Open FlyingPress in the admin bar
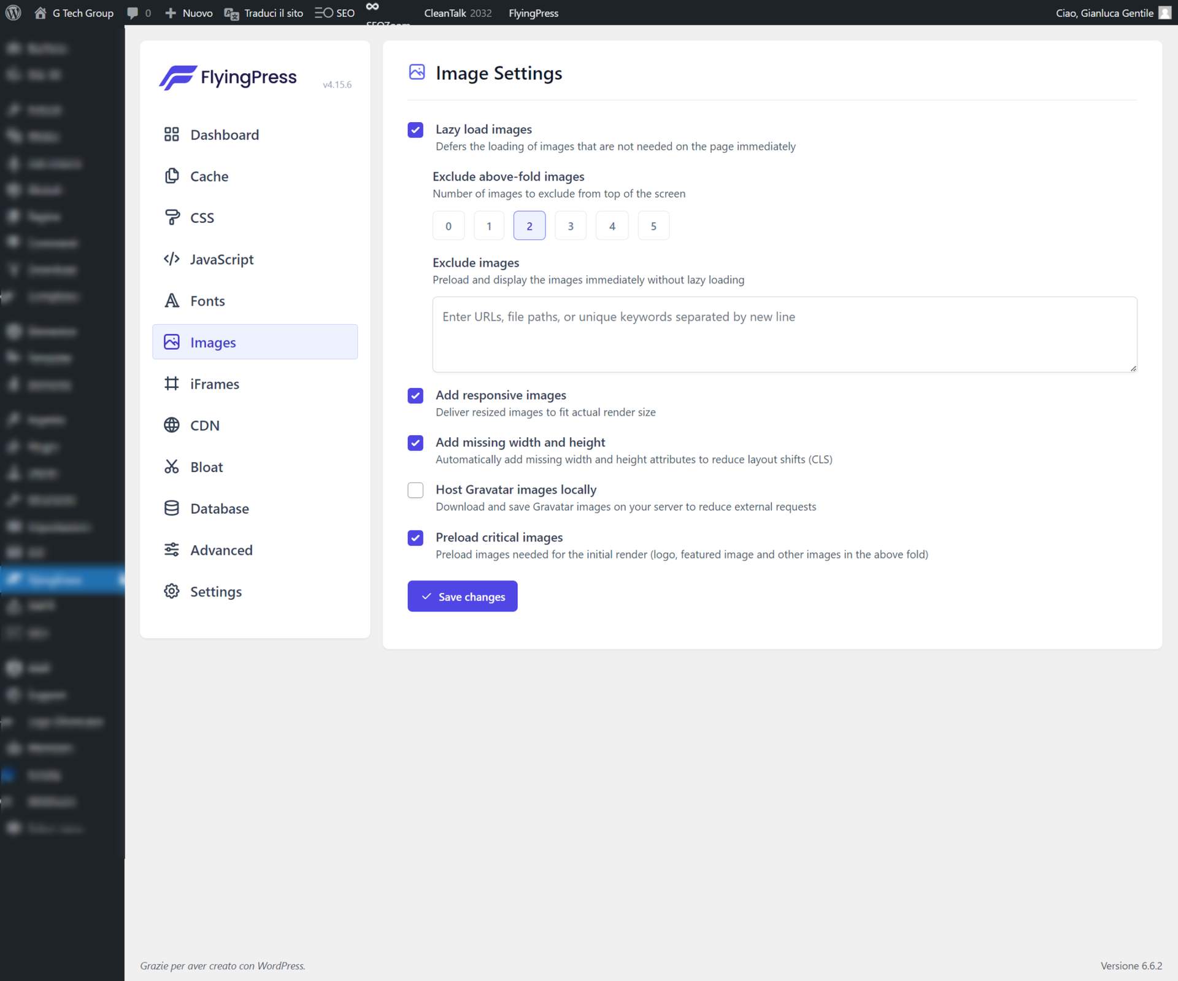Screen dimensions: 1178x981 pos(533,13)
